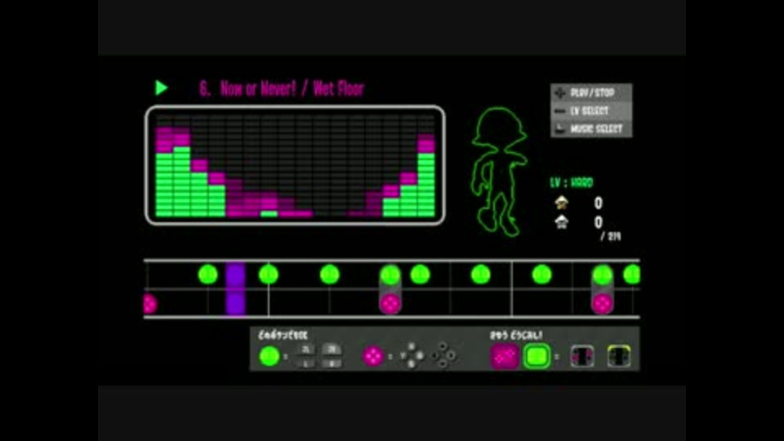Click the green circle note legend icon
The height and width of the screenshot is (441, 784).
point(269,357)
